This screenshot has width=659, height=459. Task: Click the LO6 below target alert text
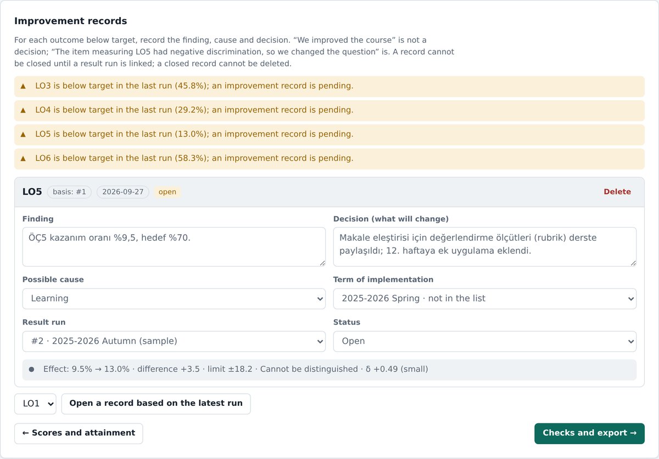click(x=194, y=158)
